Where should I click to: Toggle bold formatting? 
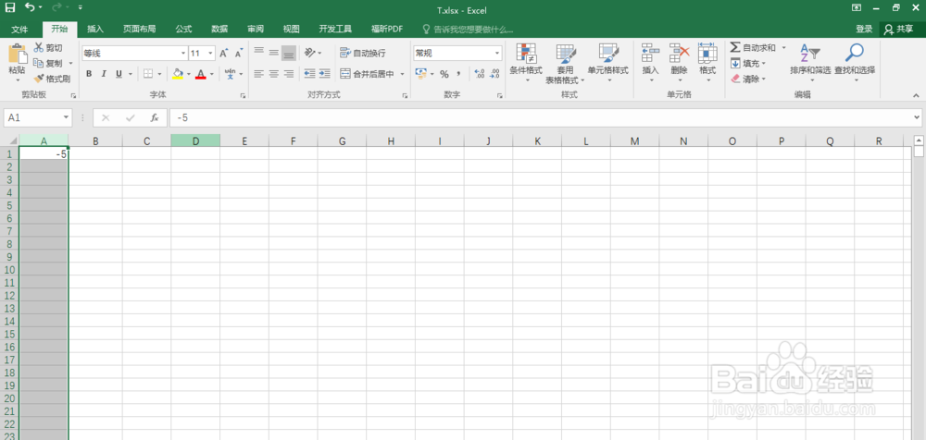[x=89, y=74]
